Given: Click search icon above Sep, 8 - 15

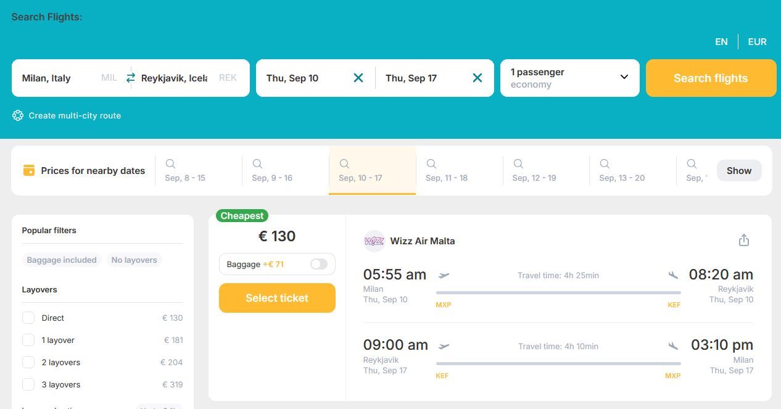Looking at the screenshot, I should pos(170,163).
